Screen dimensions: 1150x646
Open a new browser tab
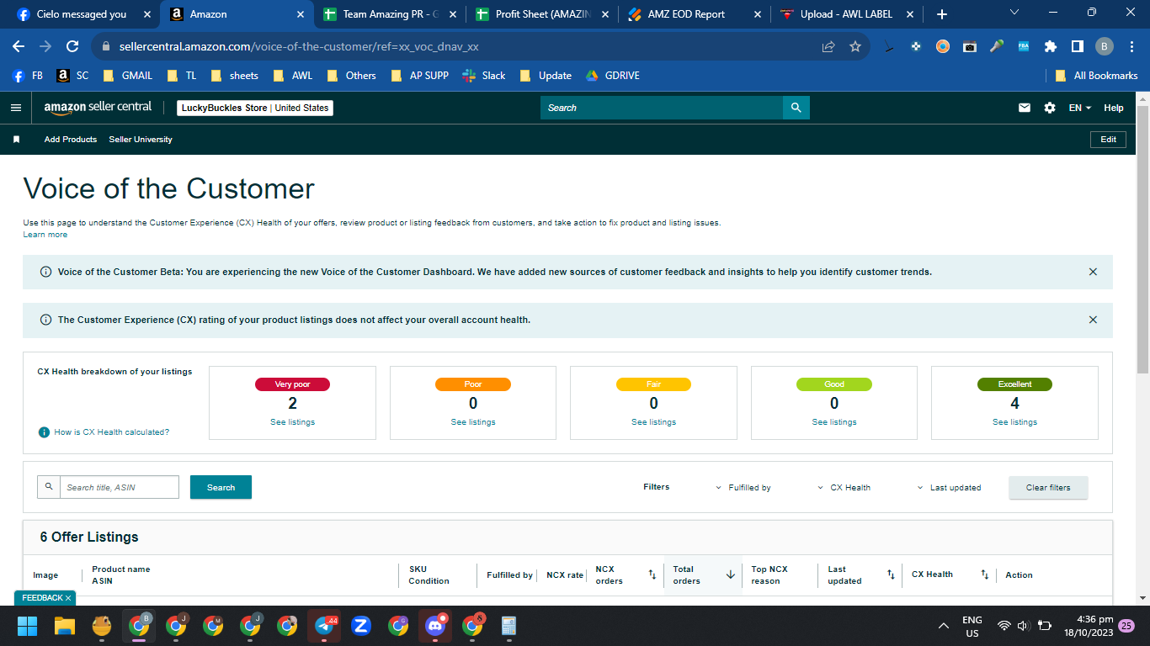(941, 14)
